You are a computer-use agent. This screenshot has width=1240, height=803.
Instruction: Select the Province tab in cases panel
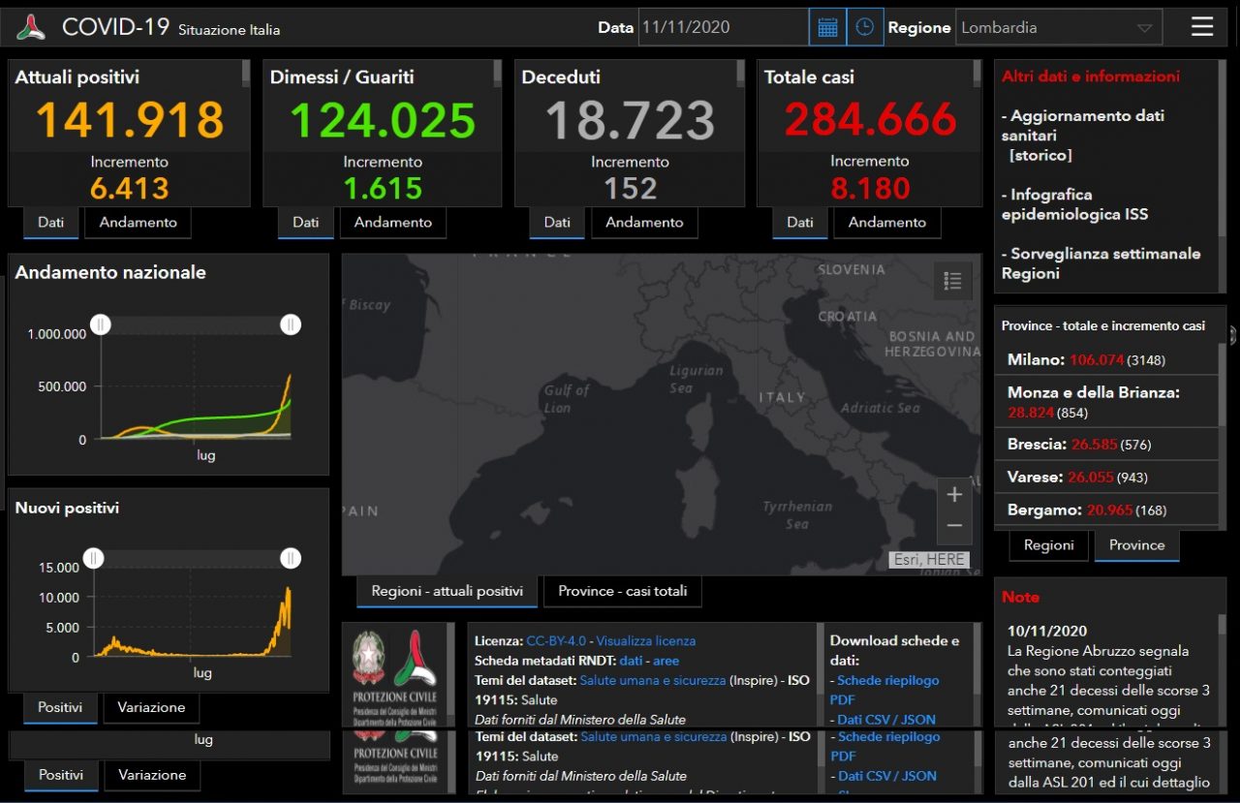1136,544
